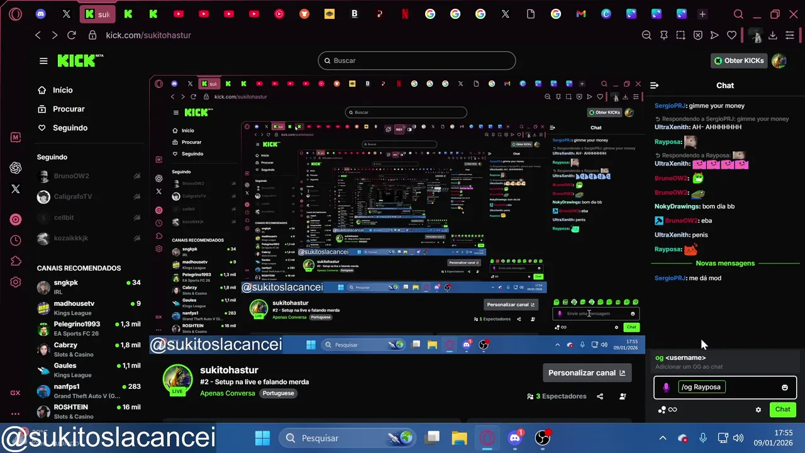Image resolution: width=805 pixels, height=453 pixels.
Task: Open Procurar in Kick navigation
Action: (x=61, y=109)
